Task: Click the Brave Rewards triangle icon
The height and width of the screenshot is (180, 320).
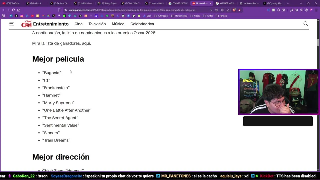Action: pyautogui.click(x=239, y=10)
